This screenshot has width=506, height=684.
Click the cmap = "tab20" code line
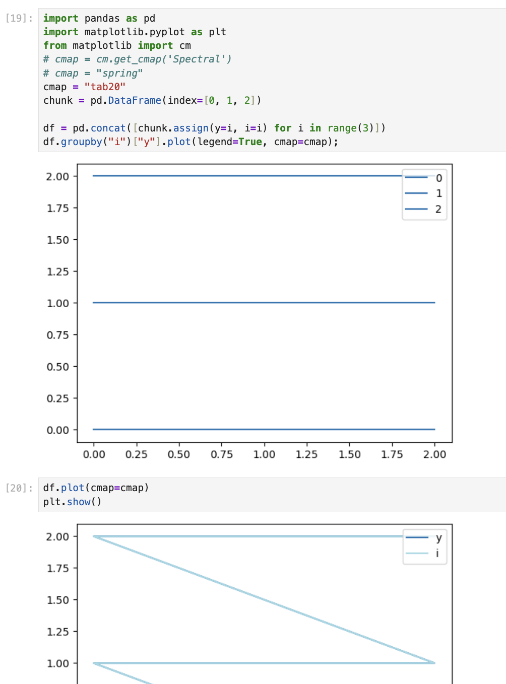point(84,87)
